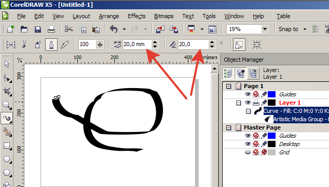
Task: Choose the Crop tool in toolbox
Action: point(7,92)
